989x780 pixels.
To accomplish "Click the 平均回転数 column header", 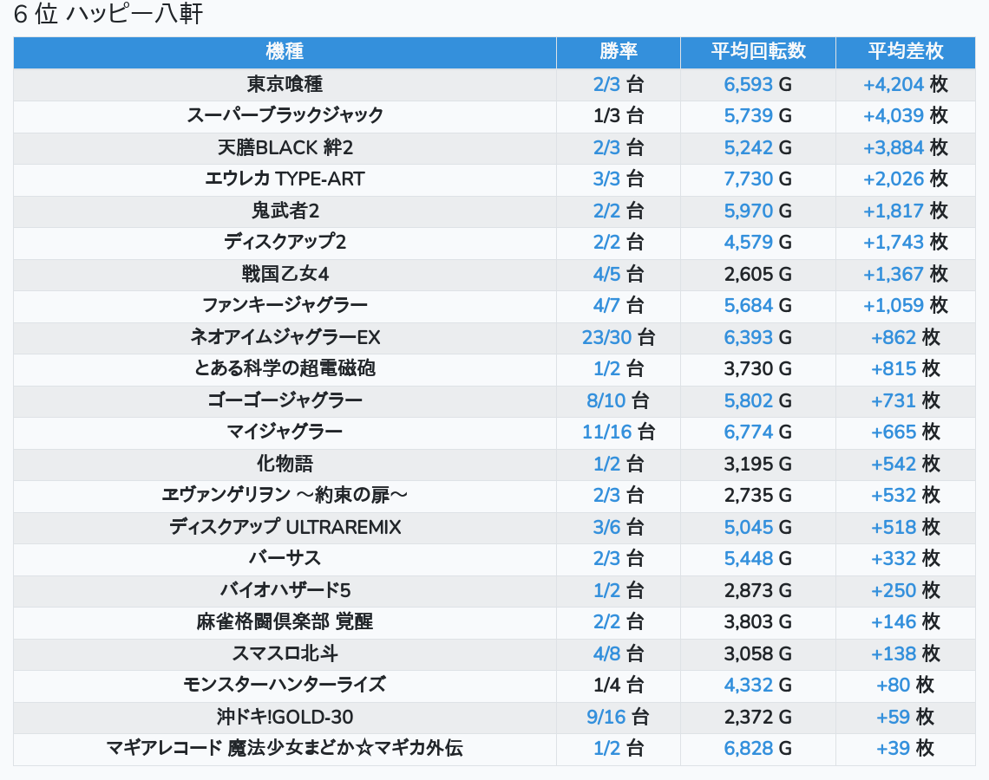I will click(757, 51).
